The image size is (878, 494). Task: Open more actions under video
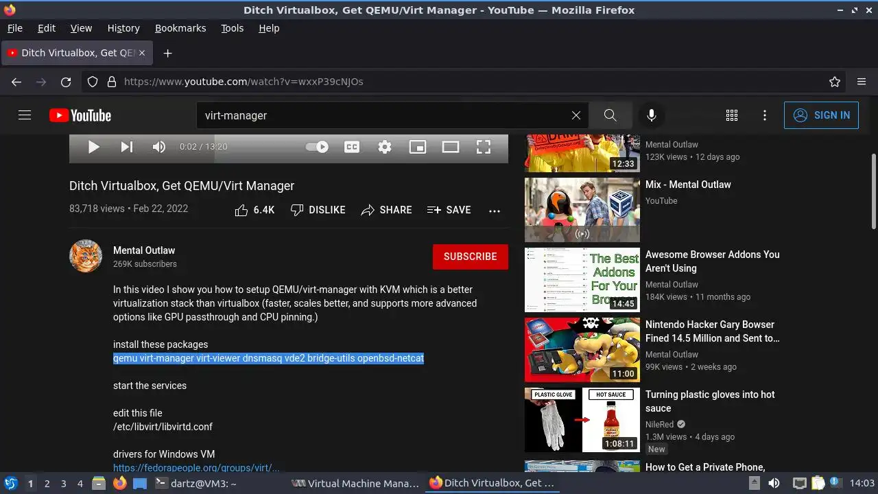pos(495,211)
